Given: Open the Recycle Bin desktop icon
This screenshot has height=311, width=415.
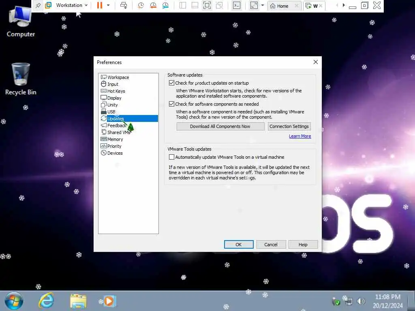Looking at the screenshot, I should [x=21, y=79].
